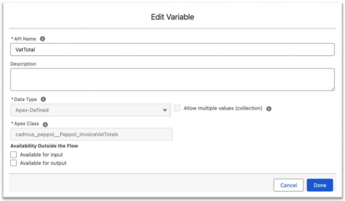Click Done to save the variable

[x=319, y=185]
